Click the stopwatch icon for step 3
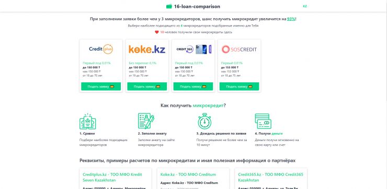The image size is (387, 189). coord(204,121)
